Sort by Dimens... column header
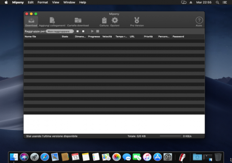 [80, 36]
